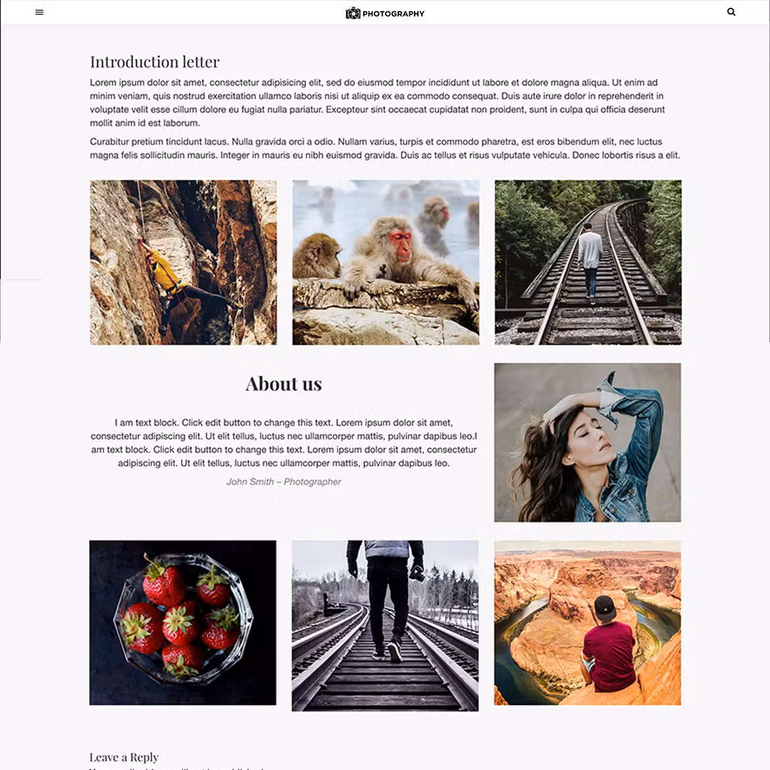This screenshot has height=770, width=770.
Task: Open the snow monkeys photo
Action: [386, 262]
